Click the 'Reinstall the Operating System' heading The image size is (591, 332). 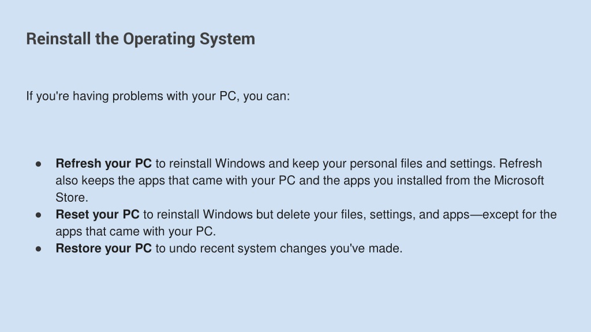(x=141, y=39)
